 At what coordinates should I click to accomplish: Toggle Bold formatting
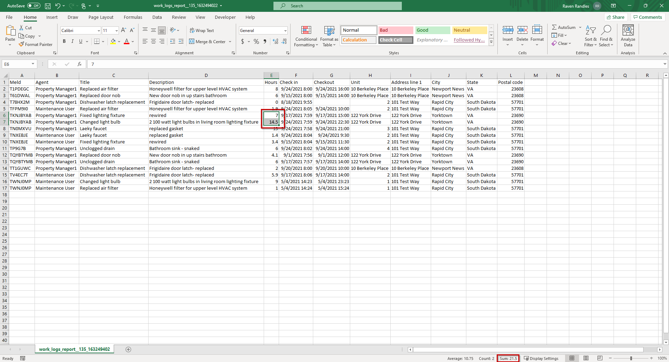[x=64, y=41]
